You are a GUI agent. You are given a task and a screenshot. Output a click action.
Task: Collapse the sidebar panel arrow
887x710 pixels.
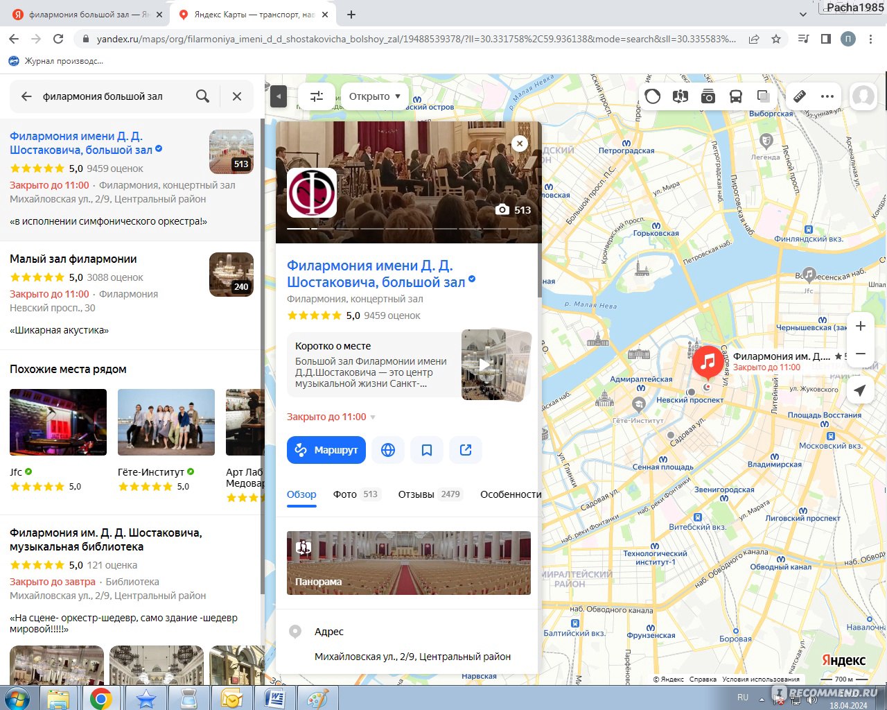click(x=278, y=96)
